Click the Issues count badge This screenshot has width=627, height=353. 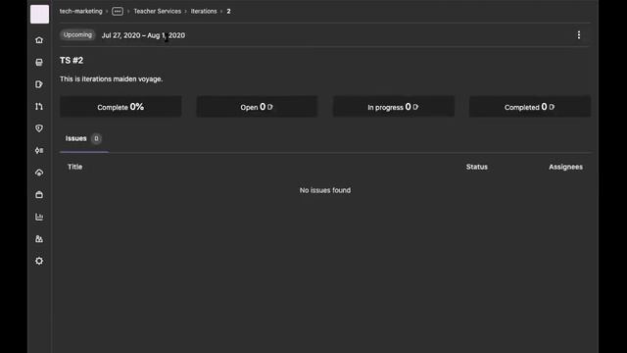pos(96,138)
